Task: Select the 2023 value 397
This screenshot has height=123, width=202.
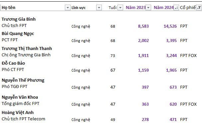Action: (x=145, y=87)
